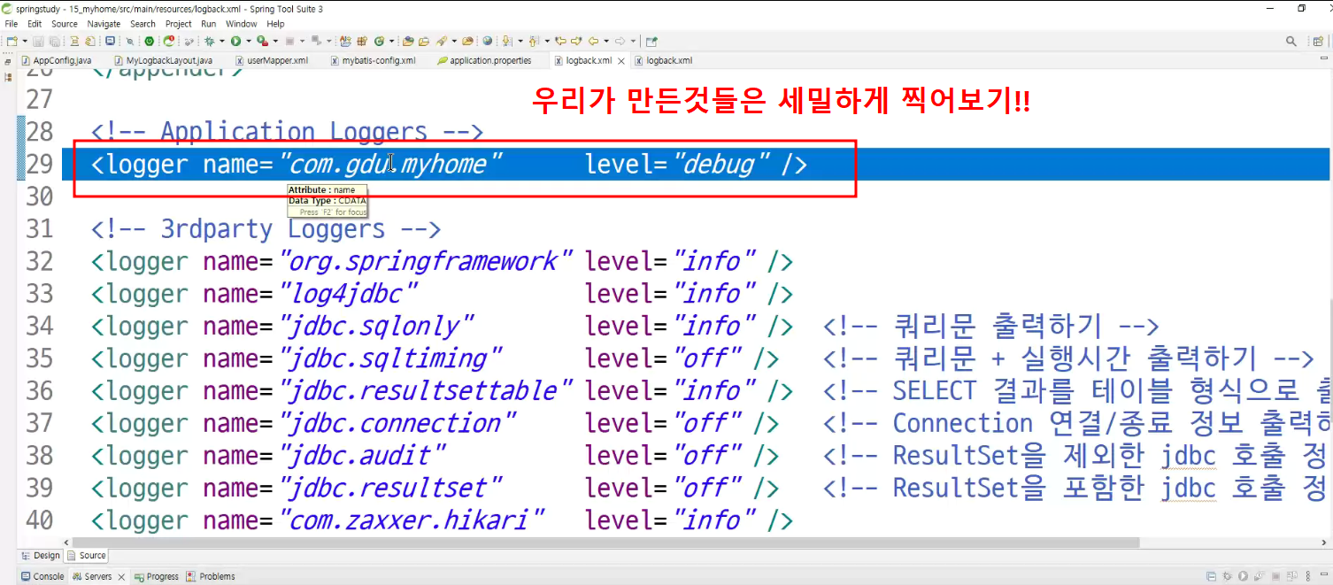Click the Back navigation yellow arrow
Screen dimensions: 1333x585
(593, 41)
